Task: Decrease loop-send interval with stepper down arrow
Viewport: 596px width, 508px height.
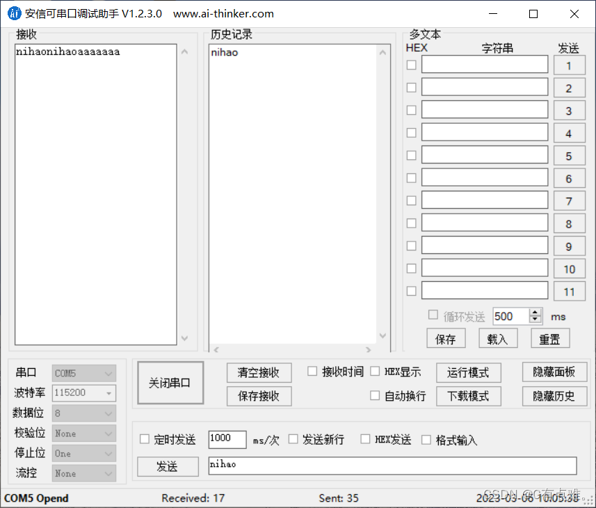Action: pyautogui.click(x=535, y=319)
